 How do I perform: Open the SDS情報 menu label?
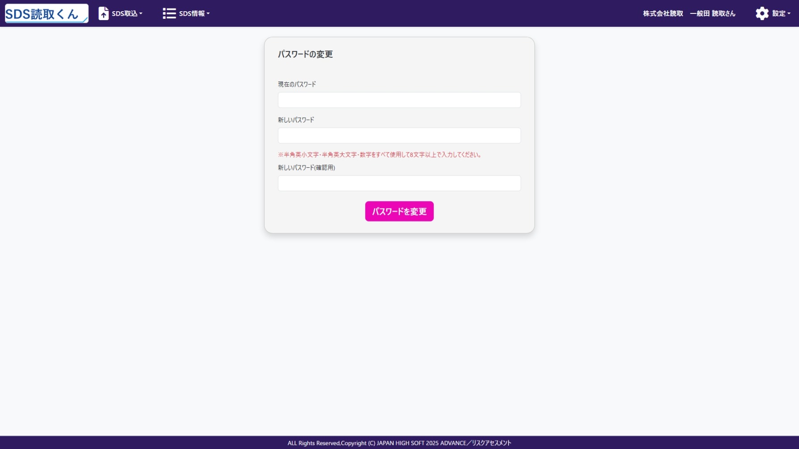coord(192,13)
